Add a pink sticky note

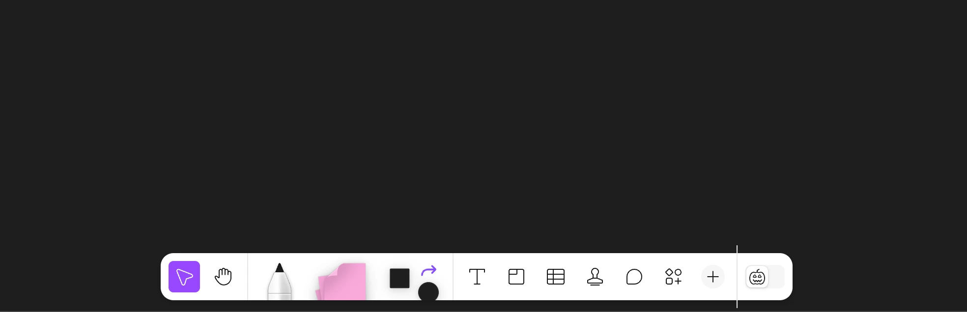(x=341, y=282)
